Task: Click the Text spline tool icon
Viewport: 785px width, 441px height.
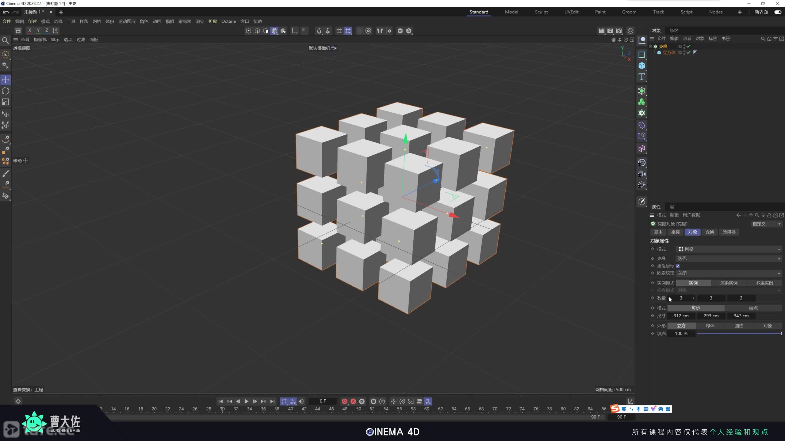Action: tap(642, 77)
